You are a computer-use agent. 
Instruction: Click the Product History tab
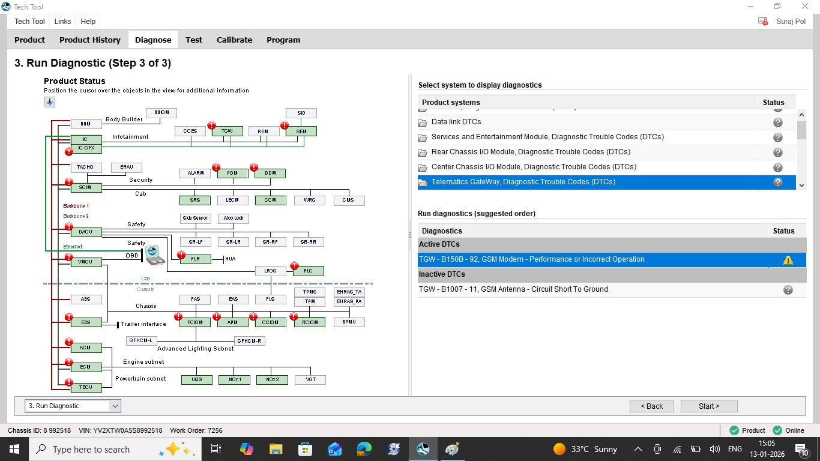[90, 40]
